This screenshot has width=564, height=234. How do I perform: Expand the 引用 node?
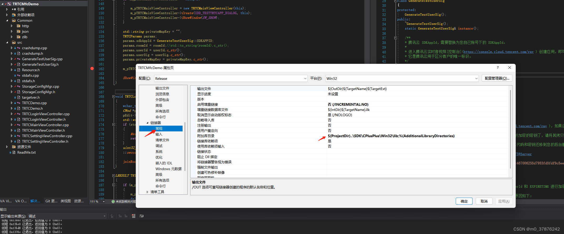coord(7,9)
